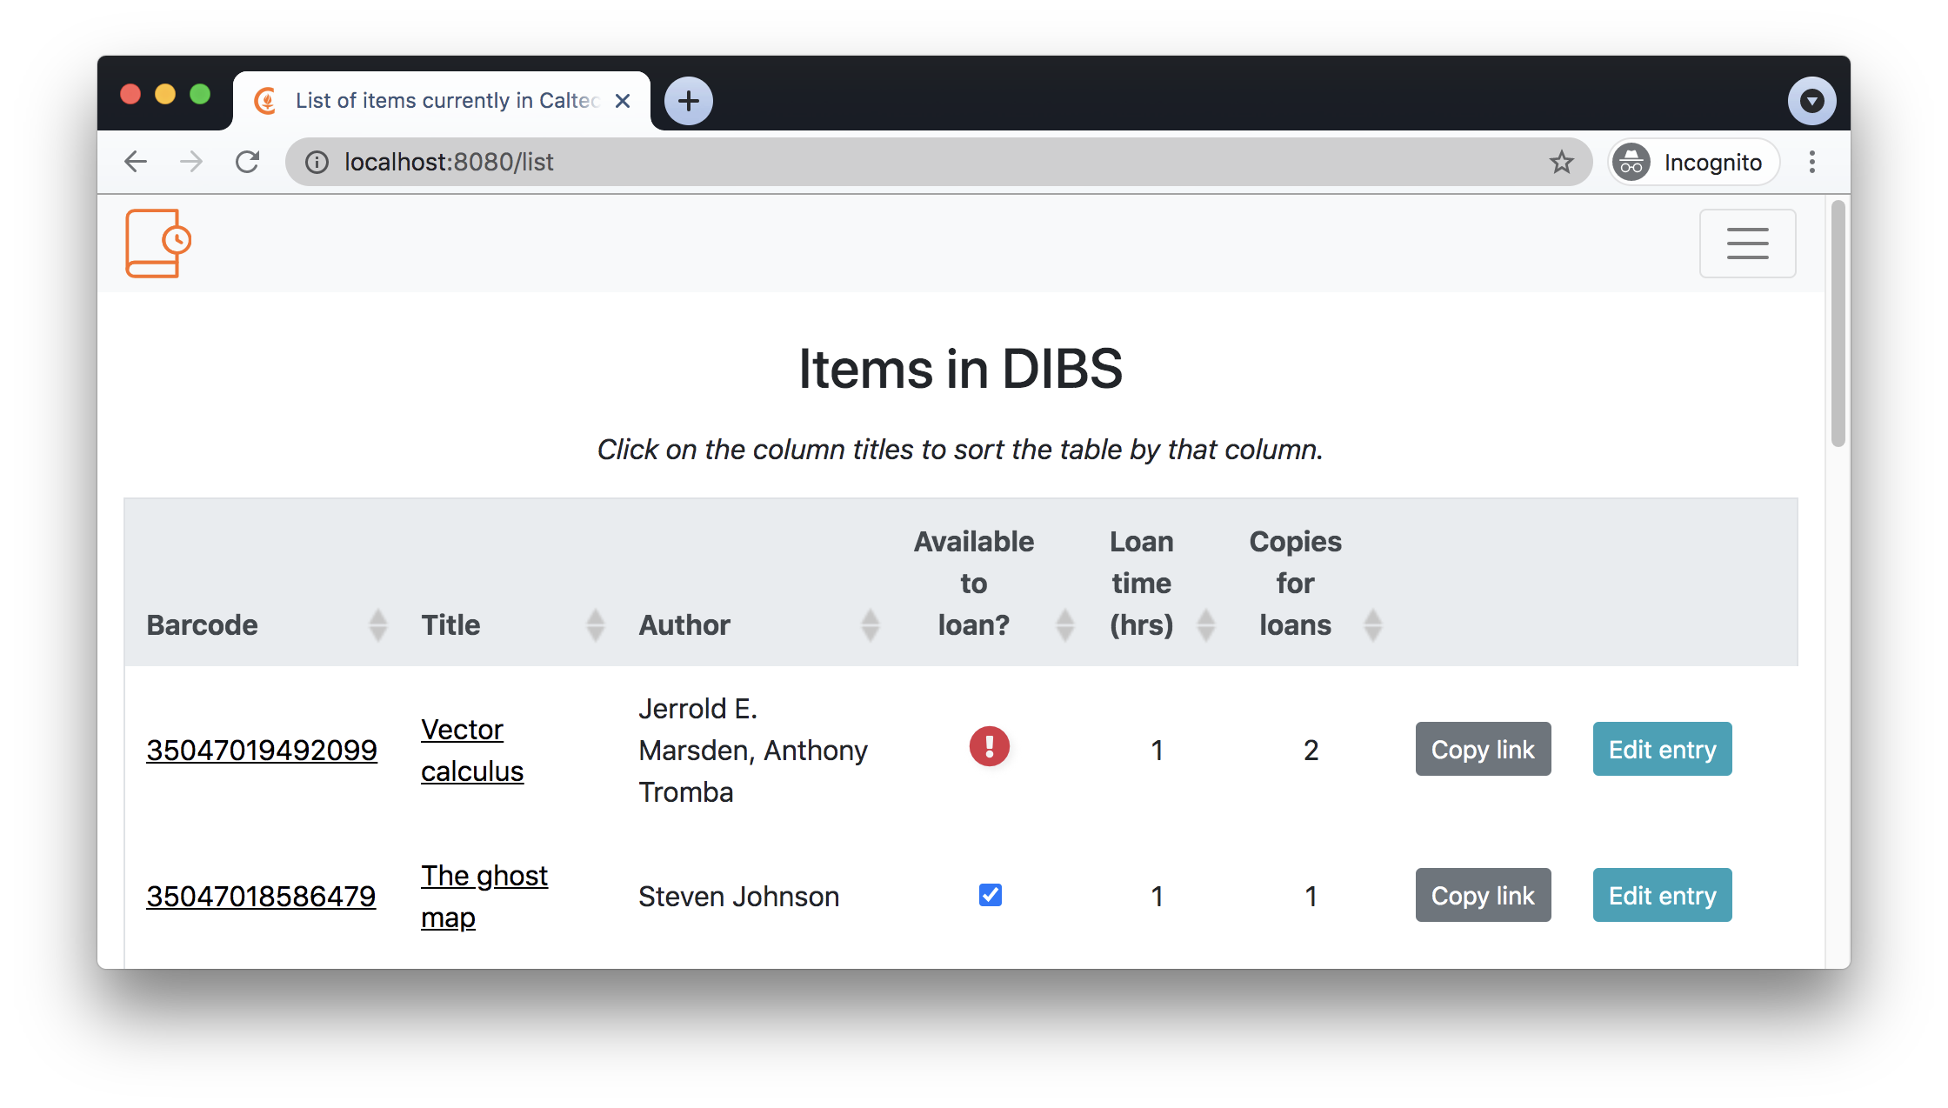Edit entry for The ghost map
1948x1108 pixels.
[1662, 895]
